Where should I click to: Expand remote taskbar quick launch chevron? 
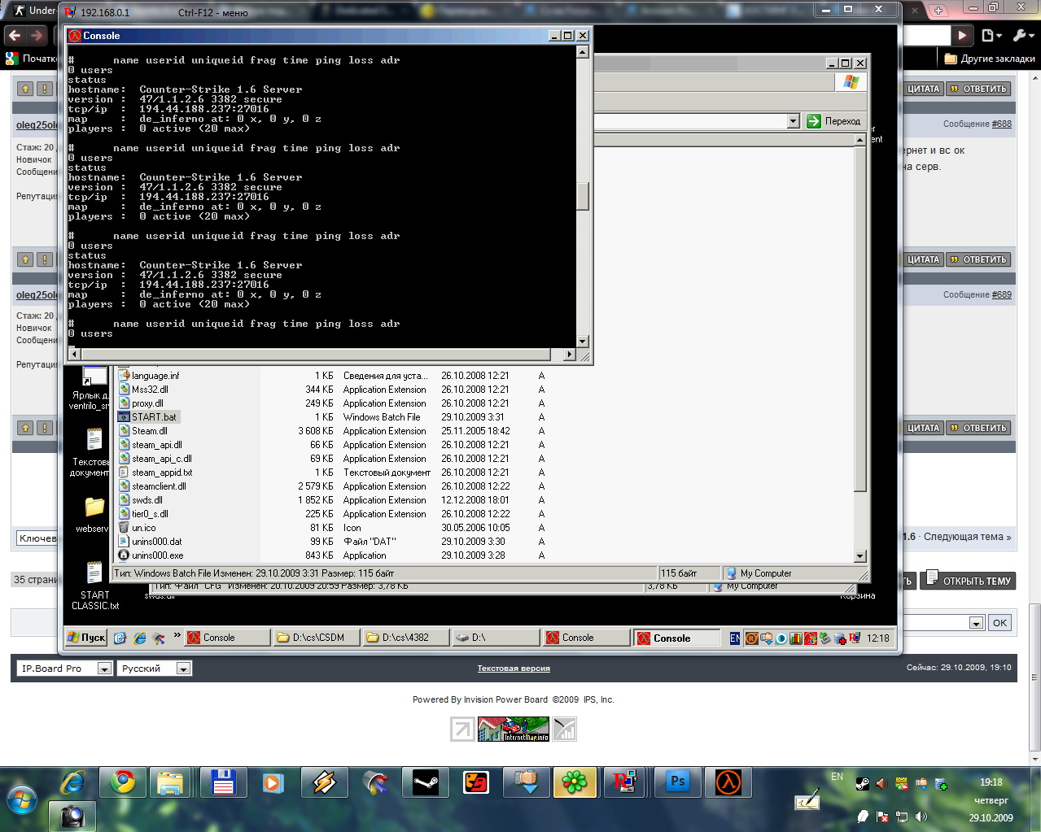[177, 635]
